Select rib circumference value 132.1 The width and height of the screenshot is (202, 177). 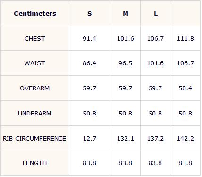126,138
